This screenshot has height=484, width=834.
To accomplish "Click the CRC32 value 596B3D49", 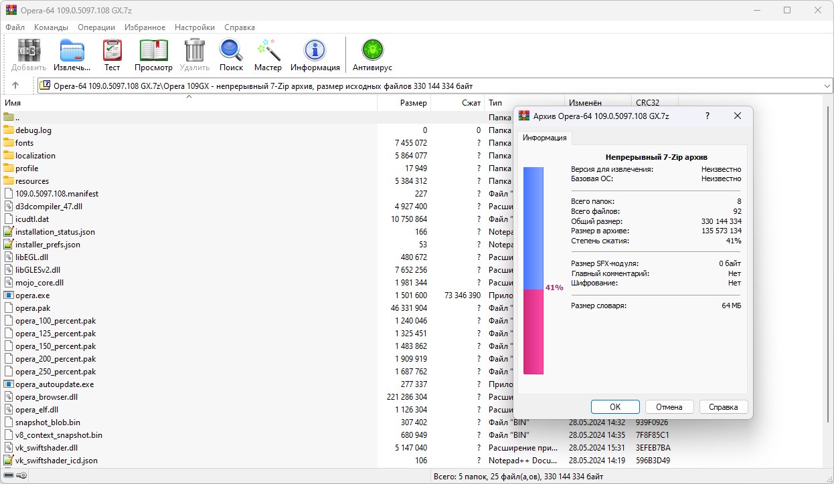I will (653, 460).
